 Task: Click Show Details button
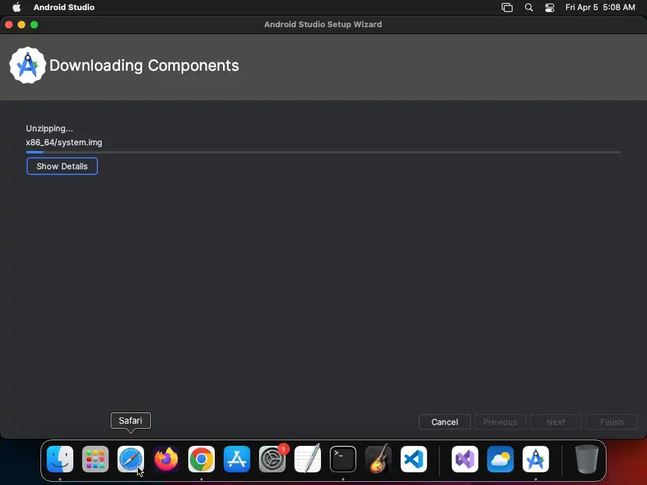coord(62,166)
